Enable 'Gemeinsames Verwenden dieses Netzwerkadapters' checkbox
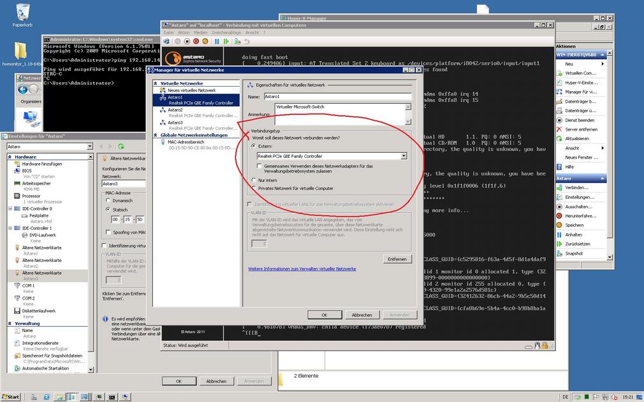Viewport: 644px width, 402px height. coord(260,166)
